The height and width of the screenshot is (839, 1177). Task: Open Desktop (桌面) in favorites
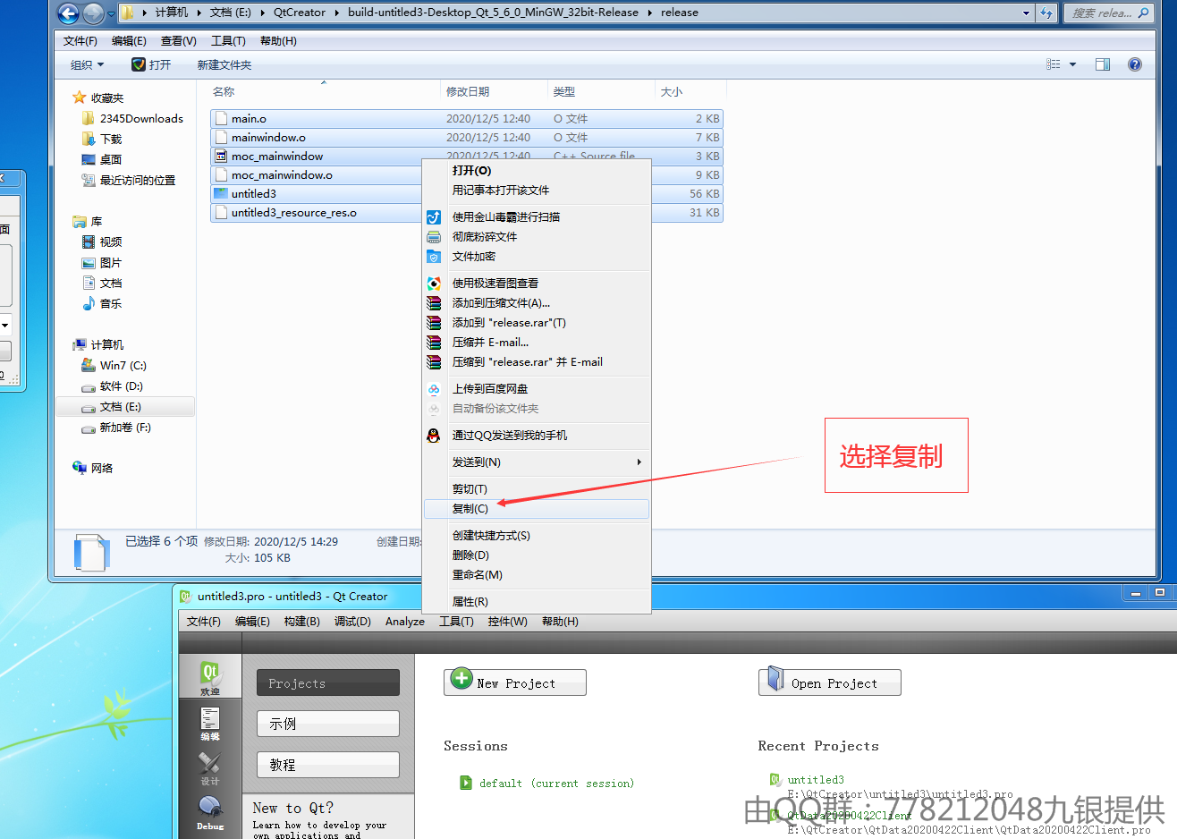101,160
